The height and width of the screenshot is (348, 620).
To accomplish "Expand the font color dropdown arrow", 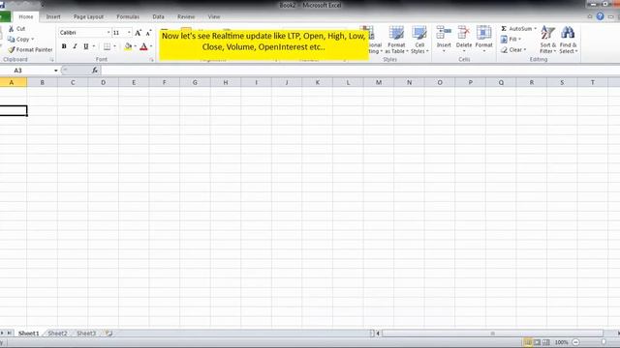I will [151, 46].
